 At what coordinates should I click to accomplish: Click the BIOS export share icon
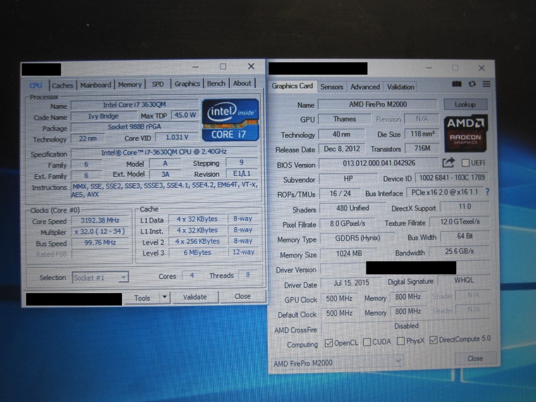click(448, 163)
